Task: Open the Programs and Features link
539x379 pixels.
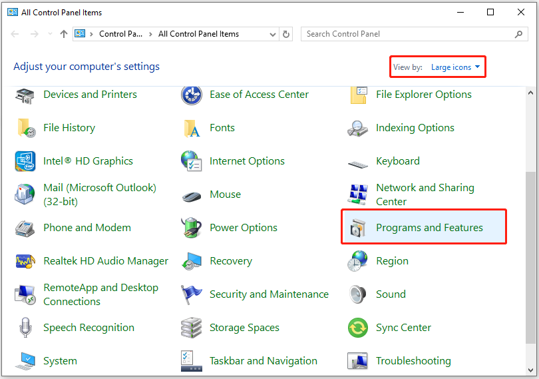Action: [429, 228]
